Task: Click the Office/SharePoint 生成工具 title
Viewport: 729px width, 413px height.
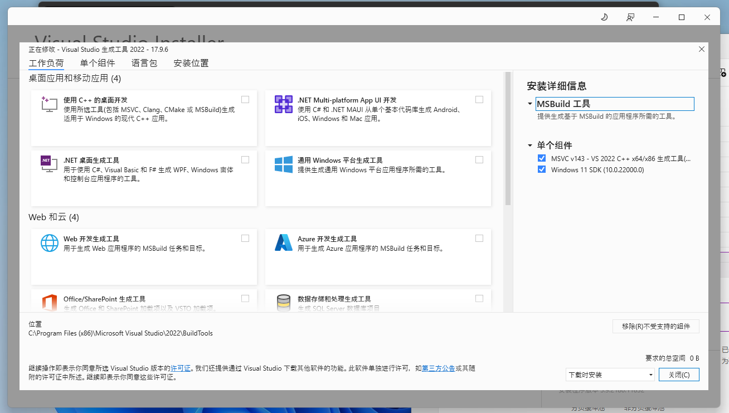Action: (105, 299)
